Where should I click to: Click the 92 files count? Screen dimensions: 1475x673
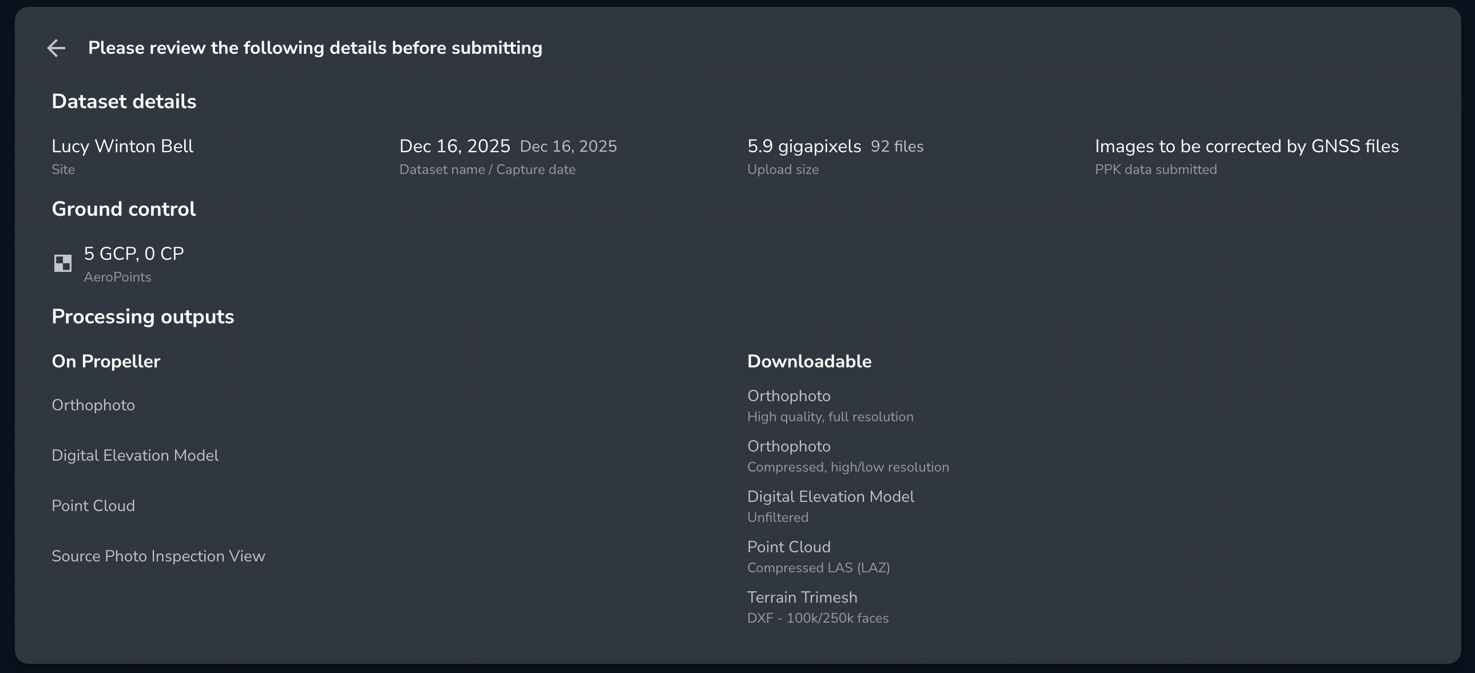897,147
